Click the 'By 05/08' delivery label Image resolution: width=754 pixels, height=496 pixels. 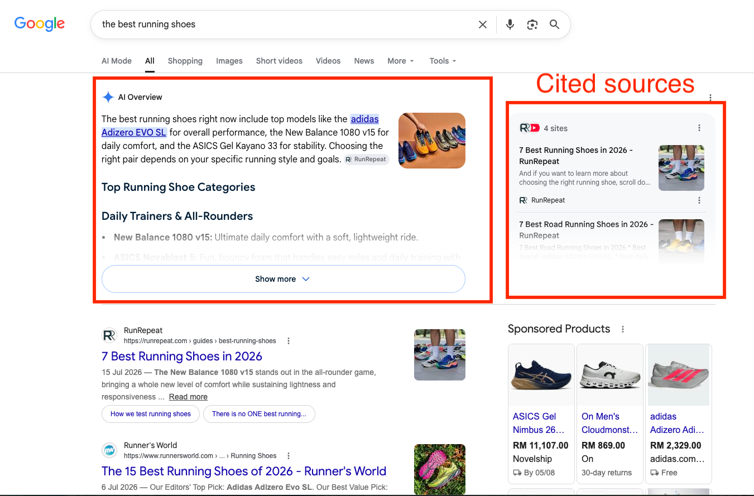point(533,473)
